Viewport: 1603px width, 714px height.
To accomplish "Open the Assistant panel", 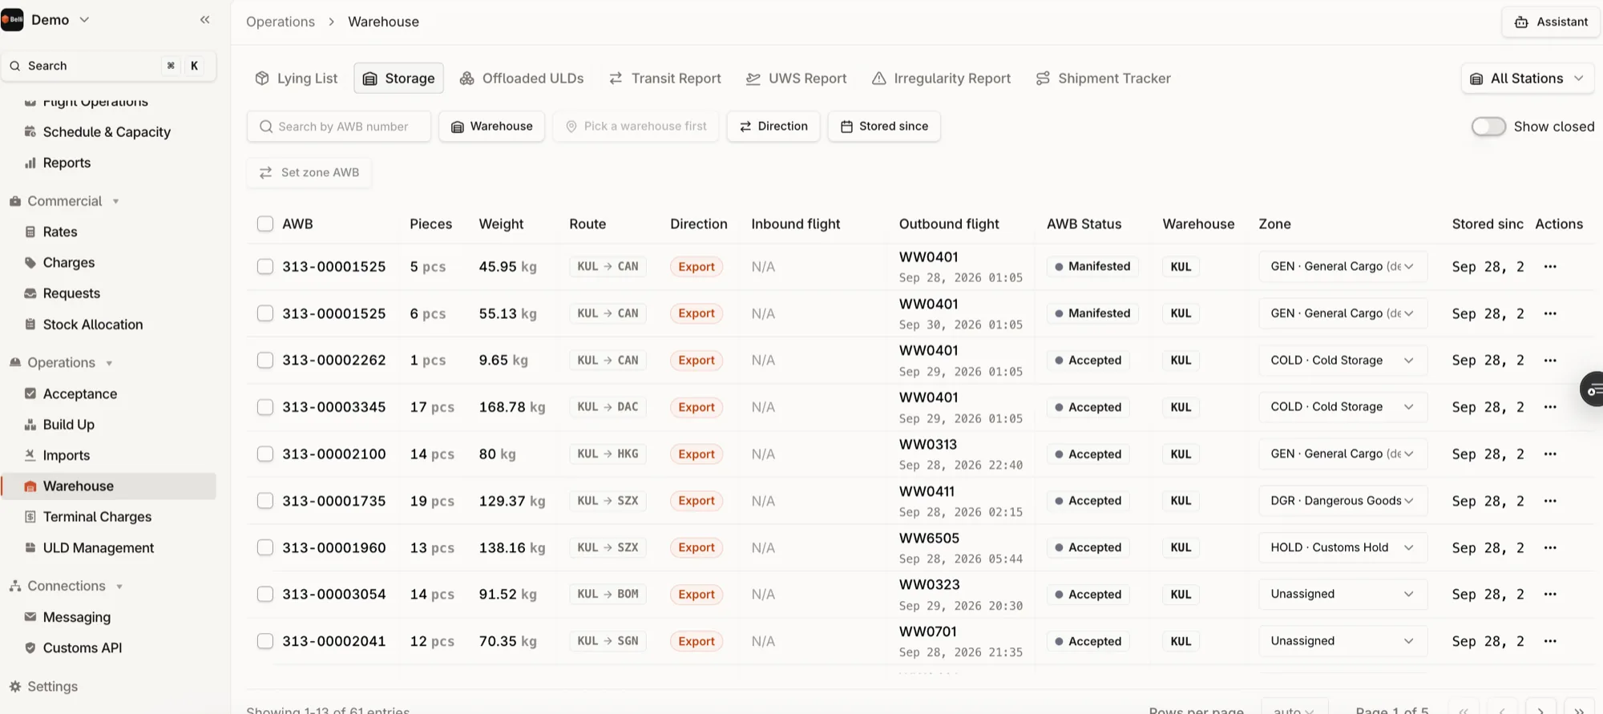I will pos(1551,22).
